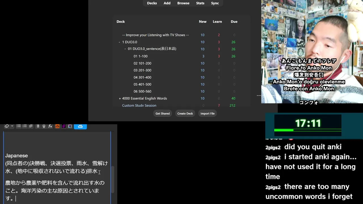This screenshot has width=363, height=204.
Task: Click the purple add-on icon in editor toolbar
Action: [x=64, y=126]
